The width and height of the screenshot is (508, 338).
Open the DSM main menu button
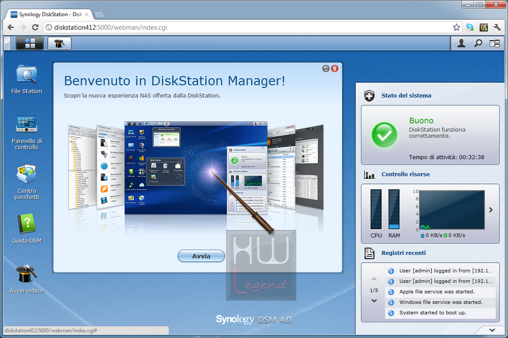click(x=30, y=43)
